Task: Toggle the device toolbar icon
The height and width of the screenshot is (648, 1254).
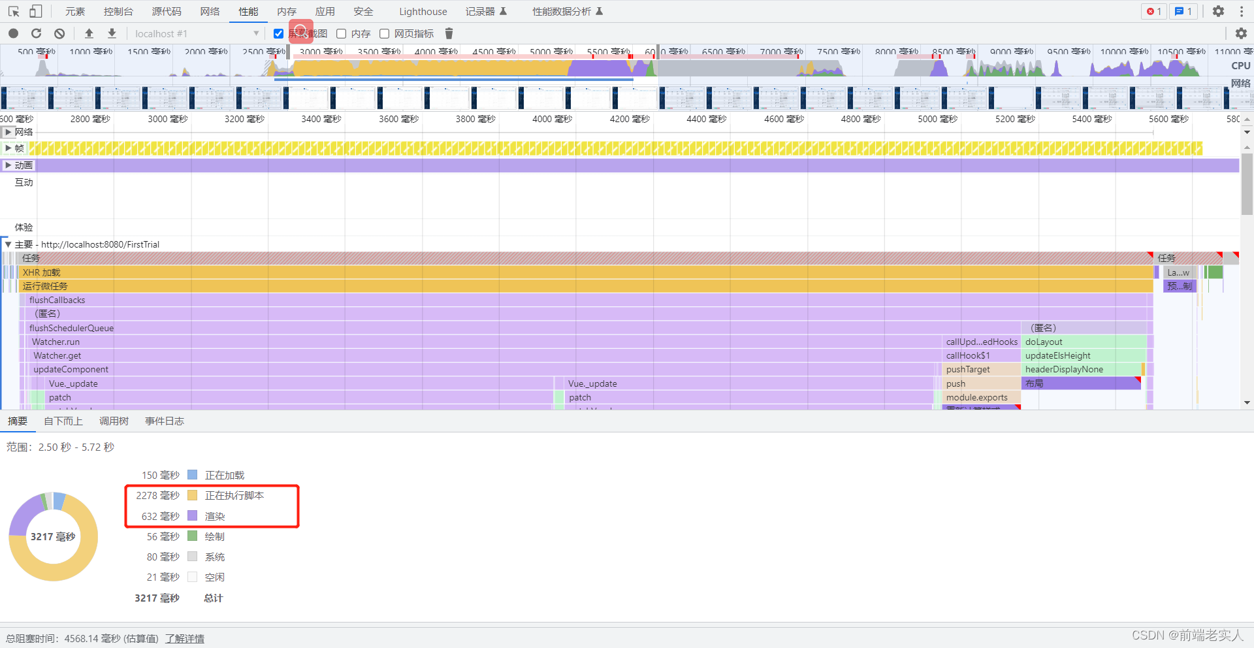Action: click(36, 11)
